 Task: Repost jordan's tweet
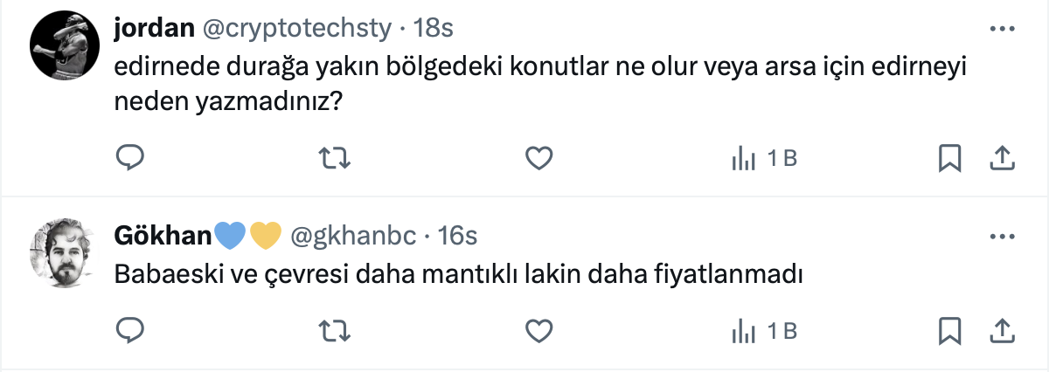click(333, 158)
